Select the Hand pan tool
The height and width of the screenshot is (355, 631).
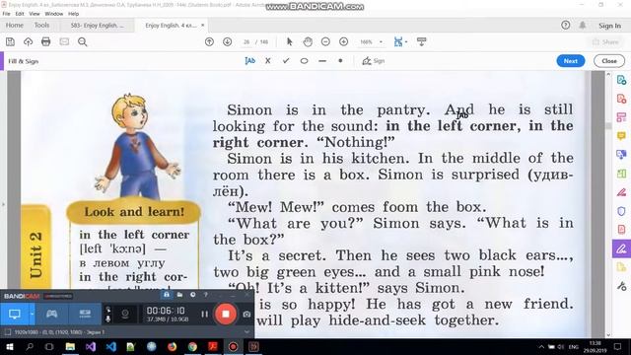[308, 41]
